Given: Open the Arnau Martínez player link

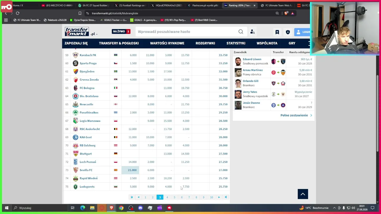Looking at the screenshot, I should [253, 70].
